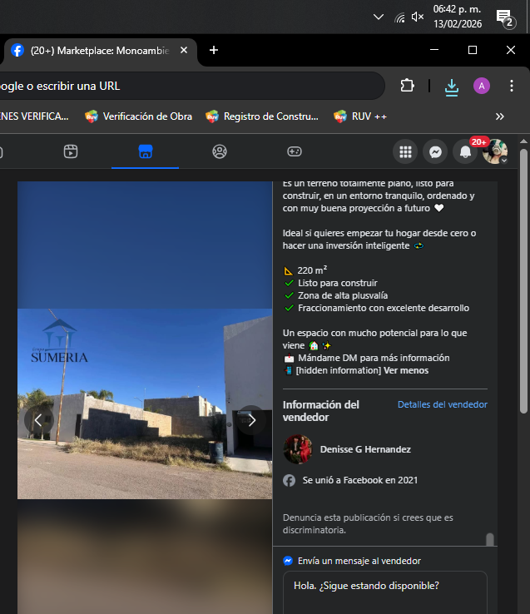Screen dimensions: 530x614
Task: Expand the hidden bookmarks chevron
Action: (x=499, y=116)
